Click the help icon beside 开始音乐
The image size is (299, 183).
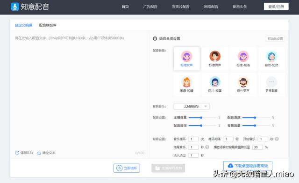pyautogui.click(x=277, y=139)
